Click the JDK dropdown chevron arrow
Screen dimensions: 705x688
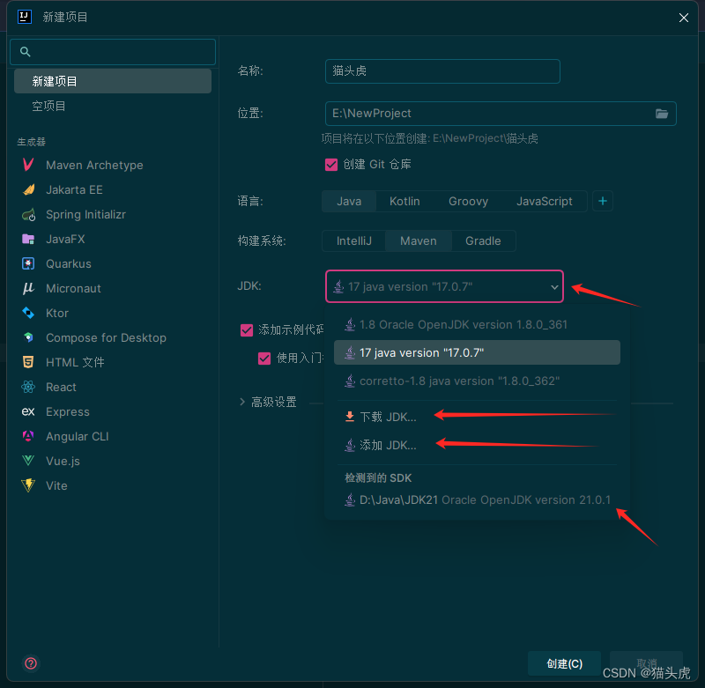click(554, 287)
